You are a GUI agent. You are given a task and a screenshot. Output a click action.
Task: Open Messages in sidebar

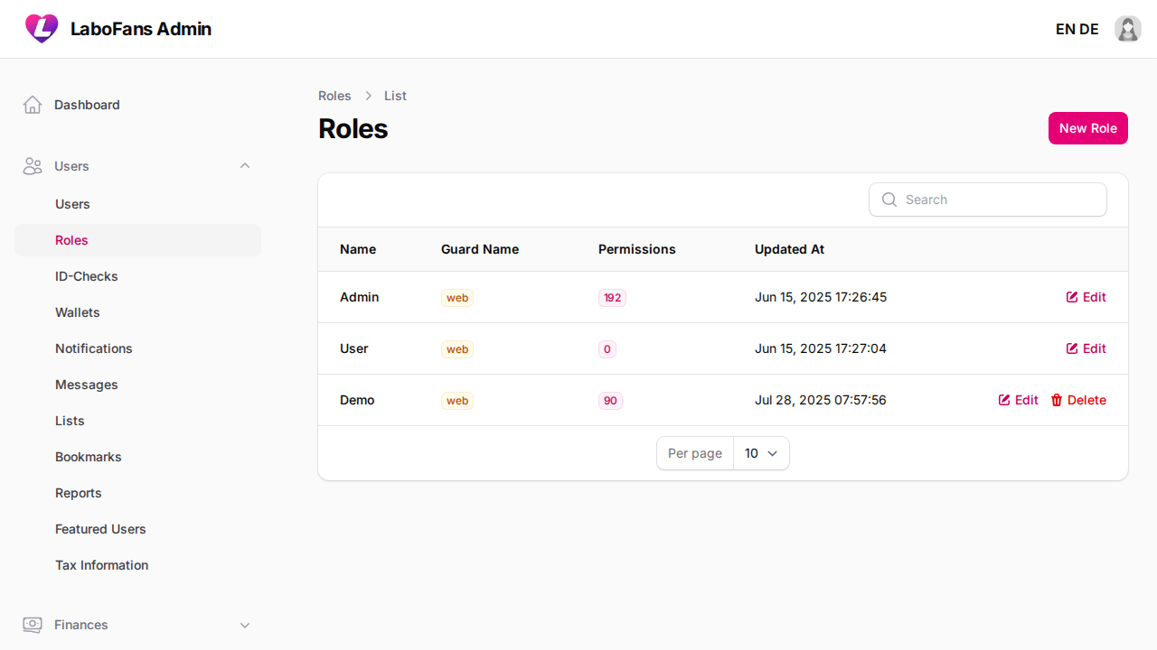tap(137, 385)
